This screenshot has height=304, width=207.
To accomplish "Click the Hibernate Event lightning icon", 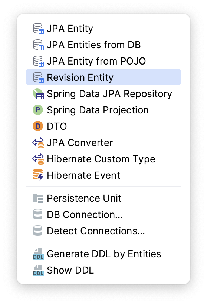I will pos(38,175).
